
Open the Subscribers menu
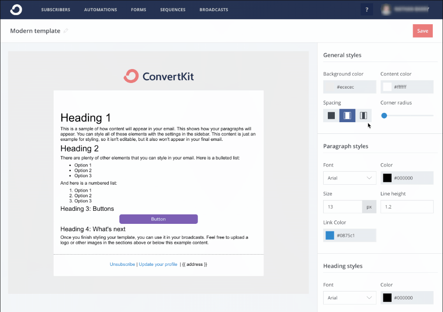point(55,10)
